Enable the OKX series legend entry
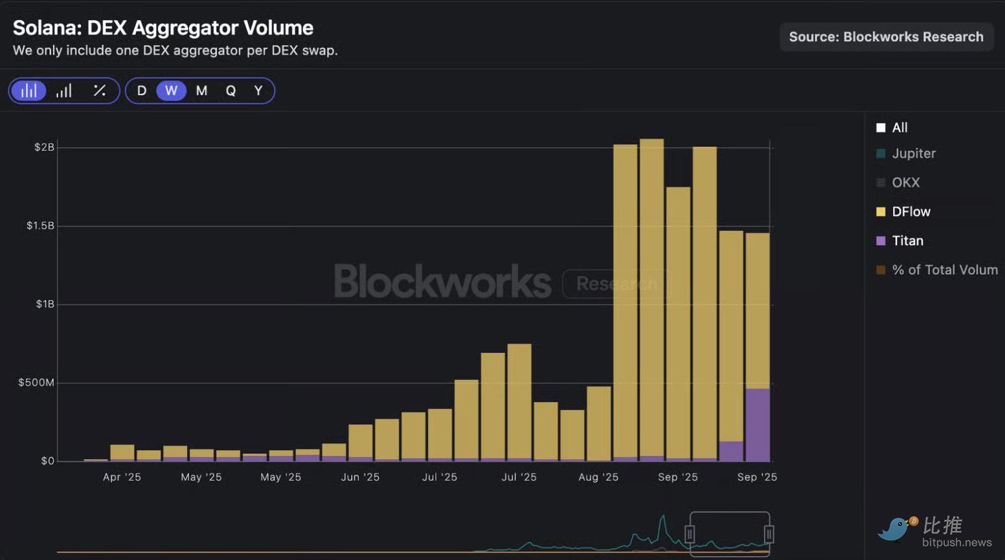This screenshot has height=560, width=1005. (898, 182)
